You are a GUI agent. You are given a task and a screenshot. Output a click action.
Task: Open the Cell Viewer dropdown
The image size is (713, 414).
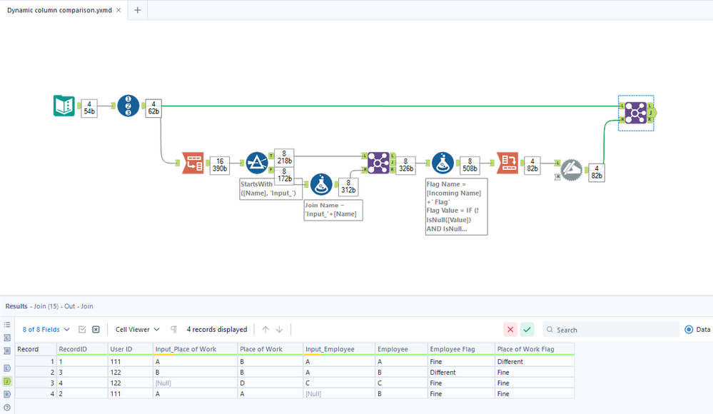coord(137,329)
